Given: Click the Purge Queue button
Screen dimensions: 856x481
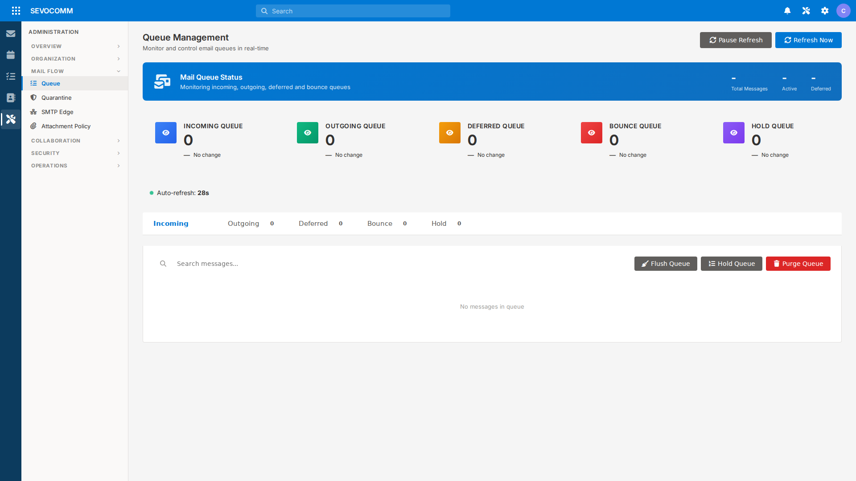Looking at the screenshot, I should click(798, 263).
